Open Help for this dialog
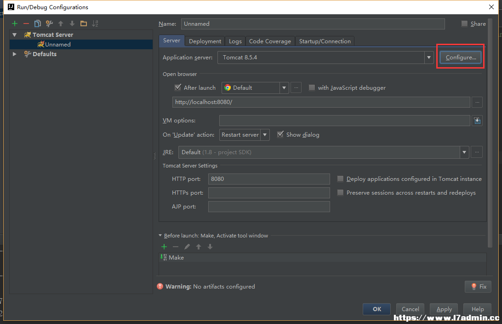This screenshot has height=324, width=502. pos(477,309)
